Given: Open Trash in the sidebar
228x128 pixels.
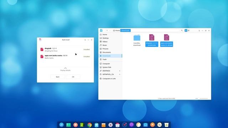Looking at the screenshot, I should pos(110,59).
